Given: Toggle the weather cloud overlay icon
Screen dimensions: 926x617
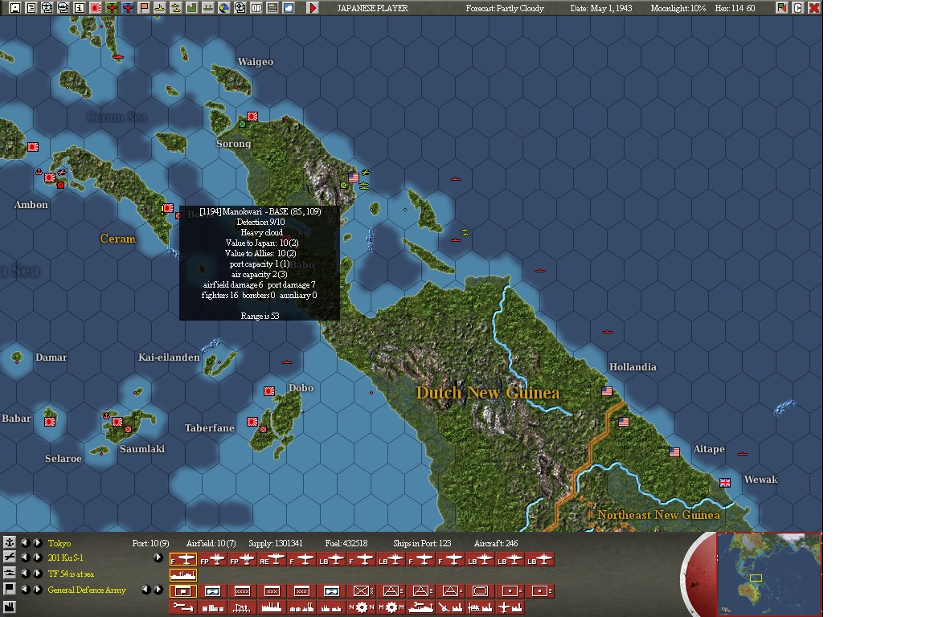Looking at the screenshot, I should pos(289,8).
